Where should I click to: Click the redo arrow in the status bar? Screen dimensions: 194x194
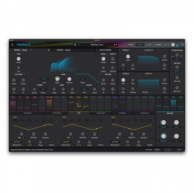(173, 150)
